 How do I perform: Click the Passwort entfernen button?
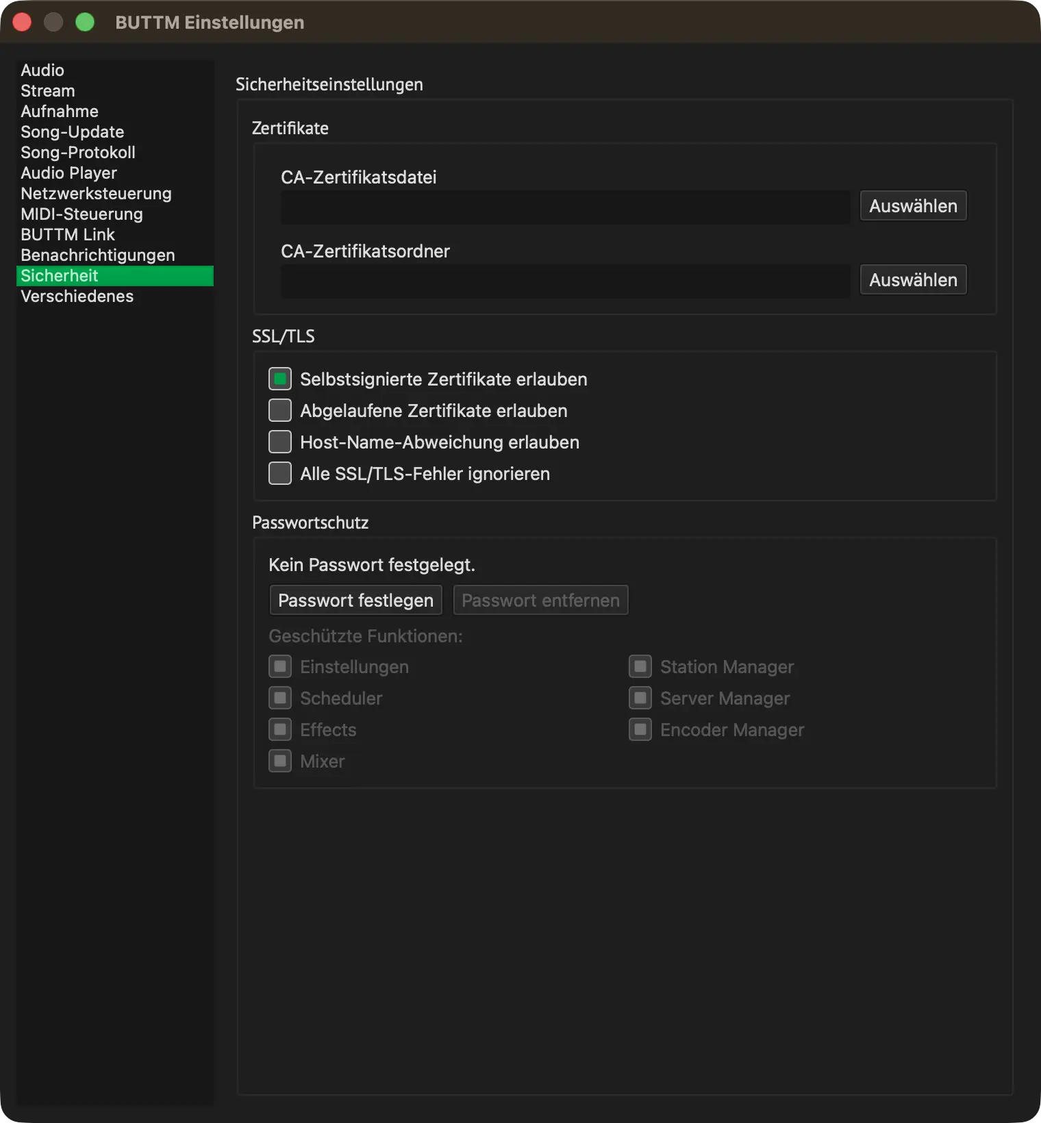540,601
